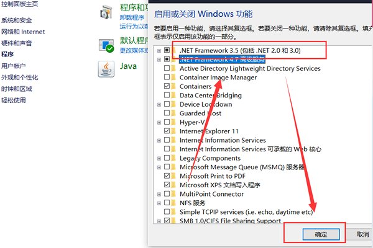Check the Container Image Manager box
Viewport: 373px width, 248px height.
click(167, 77)
